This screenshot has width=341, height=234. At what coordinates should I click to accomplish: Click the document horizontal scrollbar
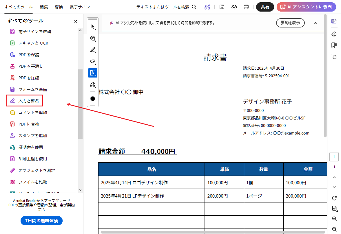tap(213, 232)
